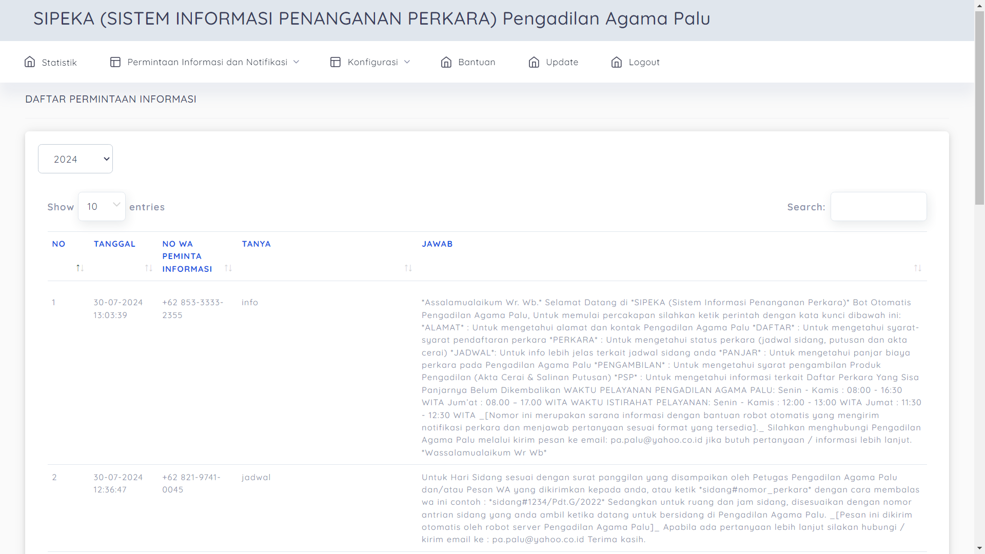Screen dimensions: 985x554
Task: Click the Logout link
Action: pyautogui.click(x=644, y=62)
